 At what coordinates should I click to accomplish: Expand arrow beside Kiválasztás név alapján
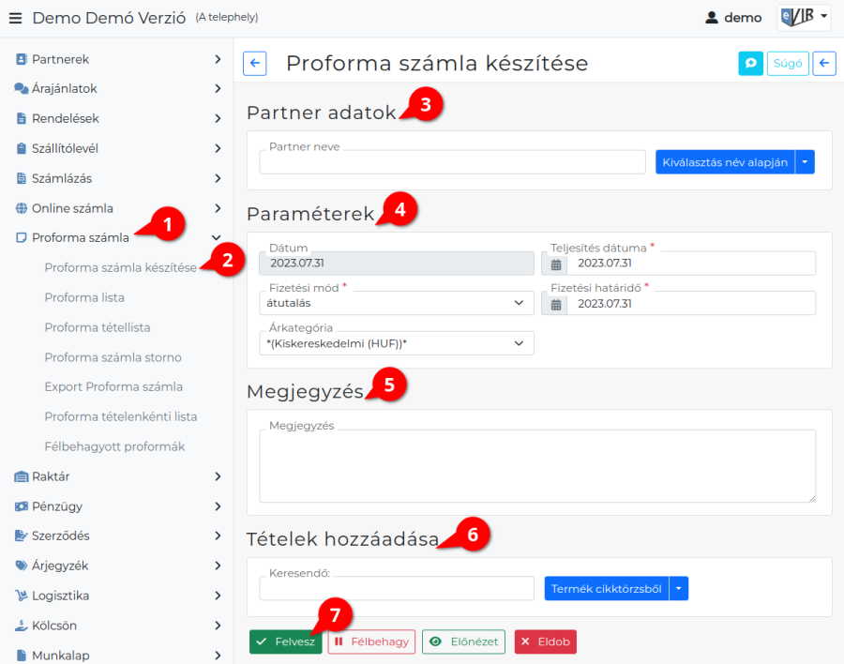[x=806, y=162]
